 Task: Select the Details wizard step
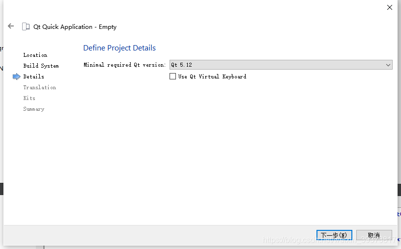click(34, 76)
